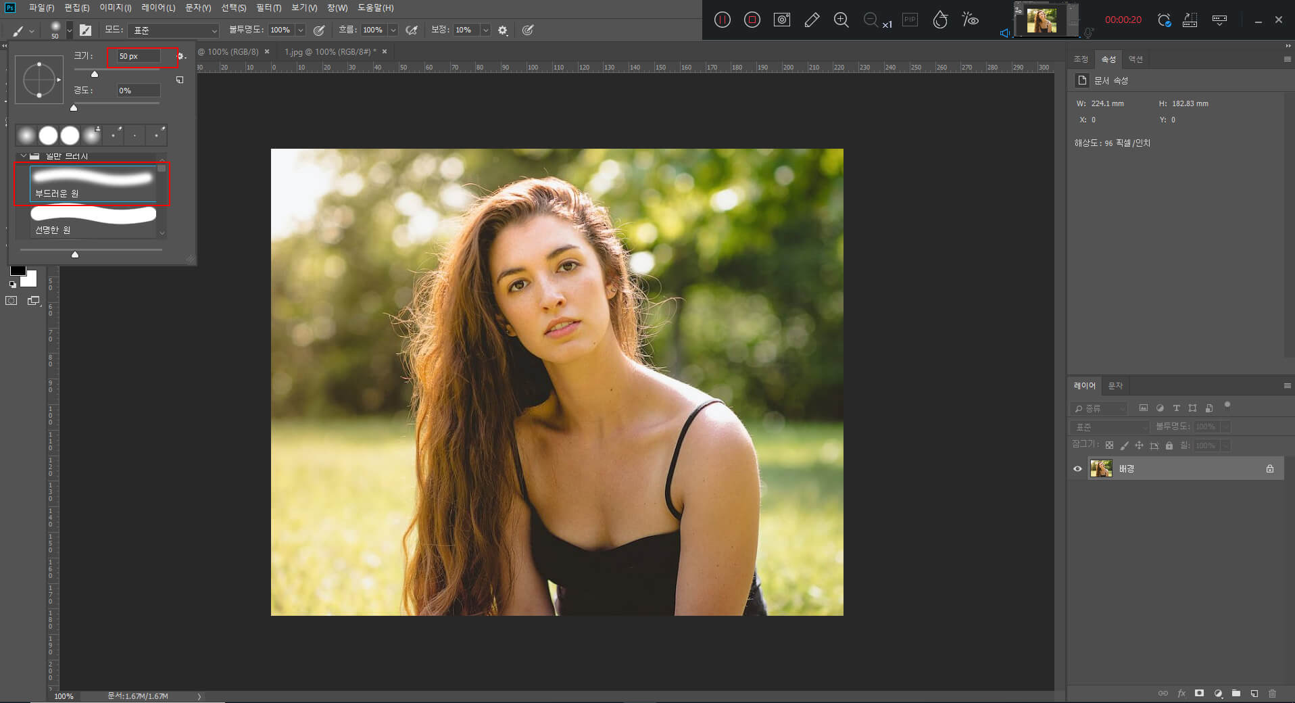1295x703 pixels.
Task: Click the recorder's pencil drawing tool
Action: [x=812, y=20]
